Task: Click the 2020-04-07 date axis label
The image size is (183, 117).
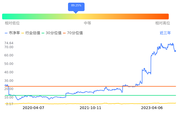Action: [33, 108]
